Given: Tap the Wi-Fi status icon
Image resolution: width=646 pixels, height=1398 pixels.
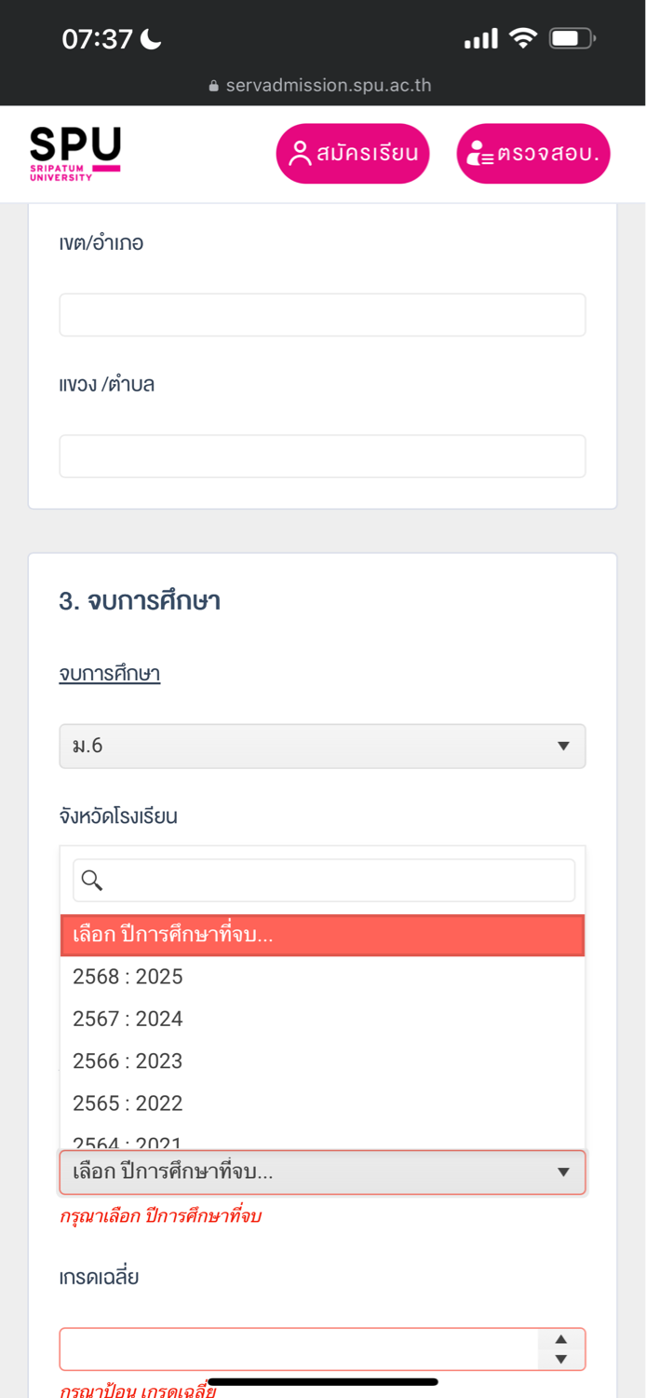Looking at the screenshot, I should (524, 38).
